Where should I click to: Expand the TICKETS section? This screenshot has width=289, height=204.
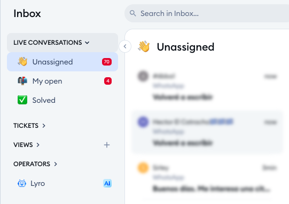[x=29, y=126]
